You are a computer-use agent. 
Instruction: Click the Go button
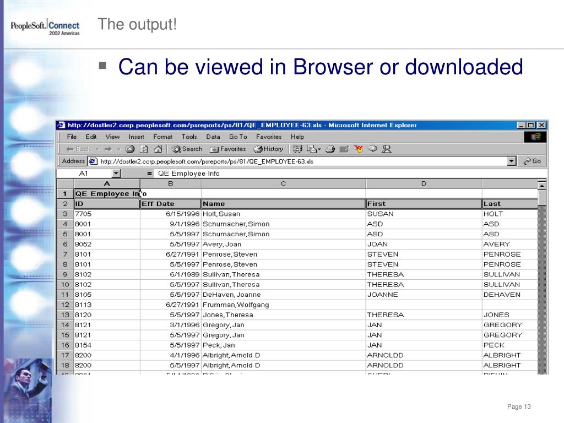pyautogui.click(x=533, y=161)
